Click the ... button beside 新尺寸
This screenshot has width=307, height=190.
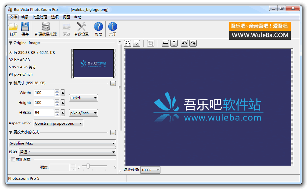[113, 83]
